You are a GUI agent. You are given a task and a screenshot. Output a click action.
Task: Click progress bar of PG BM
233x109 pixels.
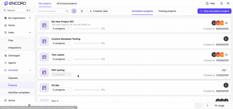[87, 90]
